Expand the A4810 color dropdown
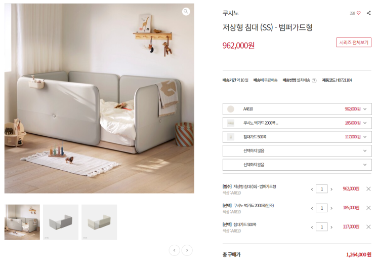The width and height of the screenshot is (376, 265). (x=297, y=109)
